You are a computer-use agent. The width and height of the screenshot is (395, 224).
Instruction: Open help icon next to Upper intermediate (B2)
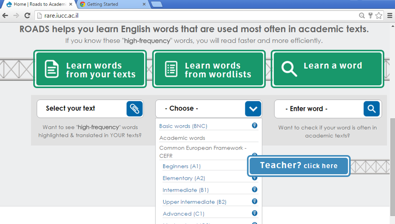click(x=255, y=201)
